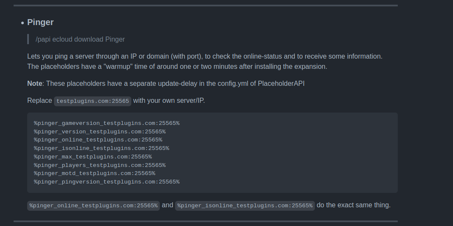This screenshot has height=226, width=453.
Task: Click the %pinger_pingversion_testplugins.com:25565% code line
Action: [107, 182]
